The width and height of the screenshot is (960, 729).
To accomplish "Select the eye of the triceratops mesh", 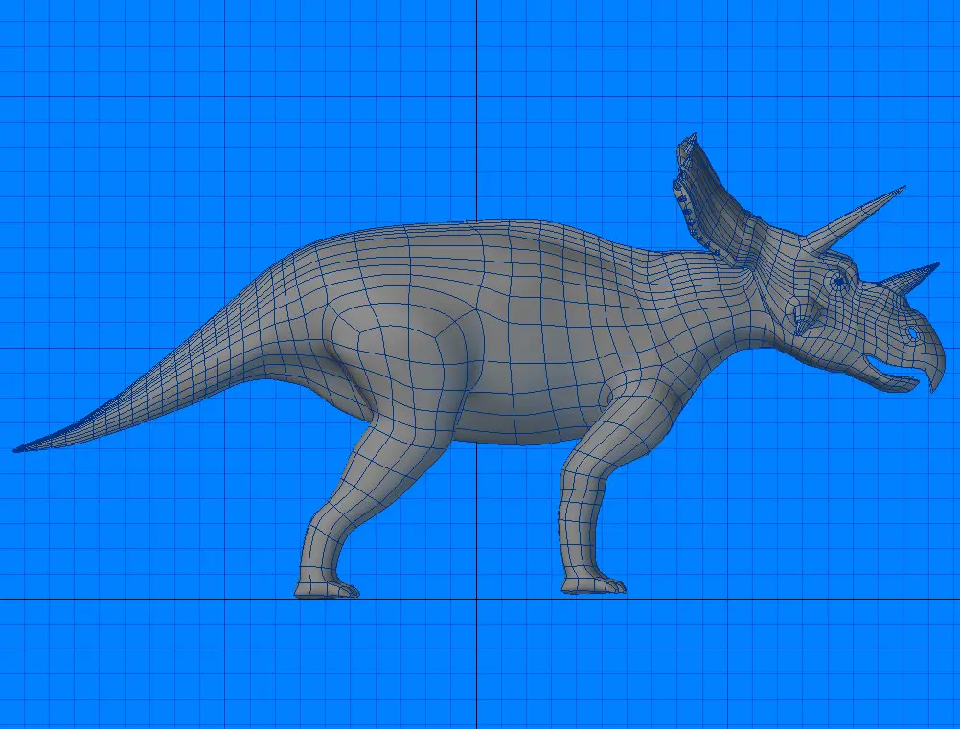I will tap(839, 281).
